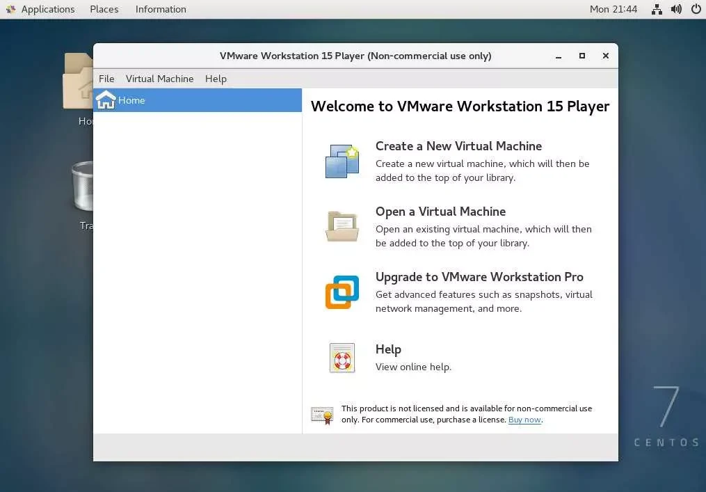This screenshot has height=492, width=706.
Task: Click the power icon in the top bar
Action: click(696, 9)
